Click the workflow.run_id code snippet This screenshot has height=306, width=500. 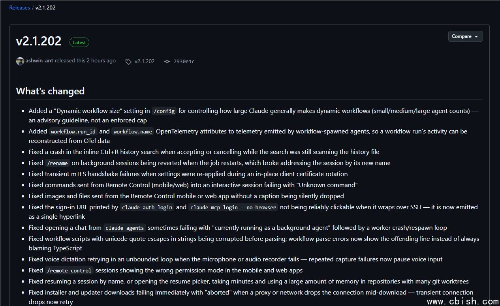(x=73, y=131)
